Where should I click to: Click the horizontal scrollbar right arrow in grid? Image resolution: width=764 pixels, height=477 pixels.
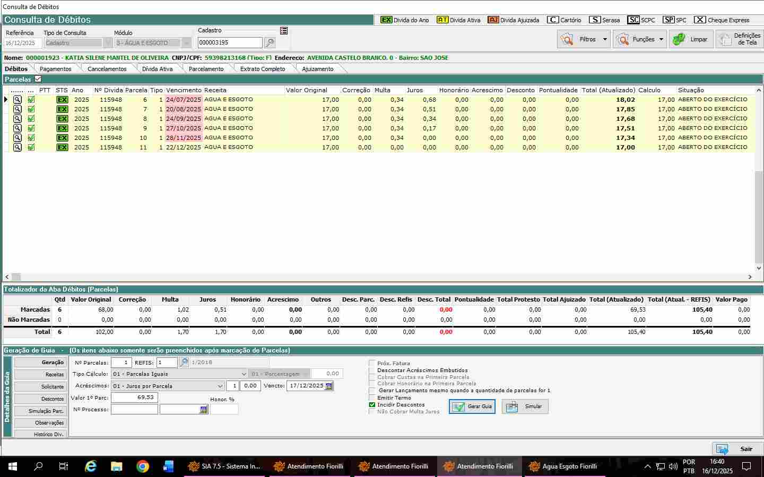coord(750,277)
